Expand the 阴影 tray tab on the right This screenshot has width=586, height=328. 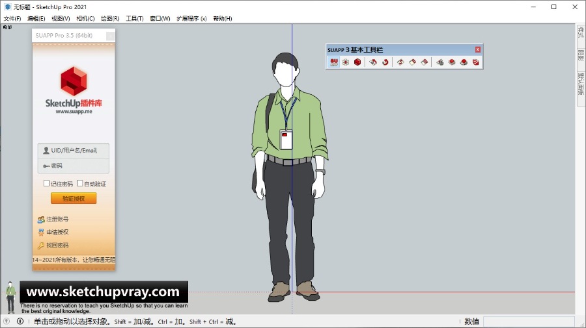pyautogui.click(x=581, y=55)
